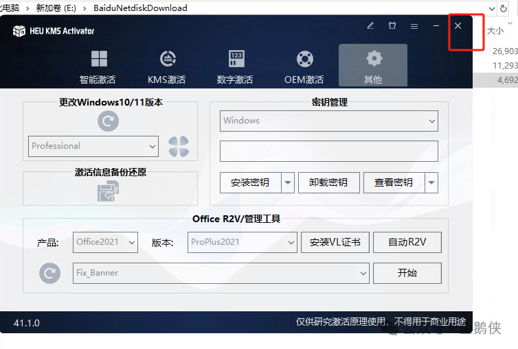
Task: Switch to the KMS激活 tab
Action: pyautogui.click(x=167, y=67)
